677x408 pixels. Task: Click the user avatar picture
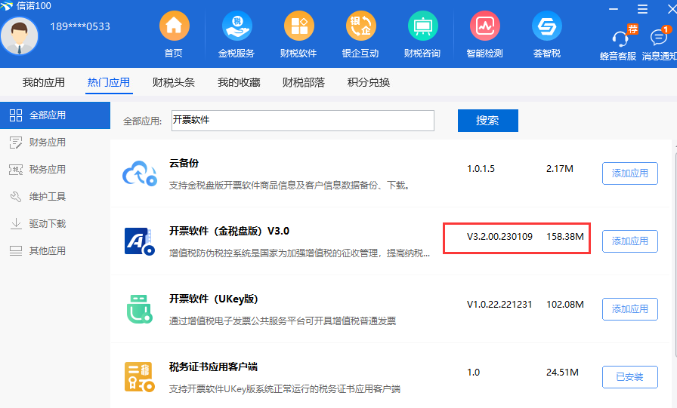pyautogui.click(x=20, y=36)
